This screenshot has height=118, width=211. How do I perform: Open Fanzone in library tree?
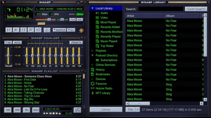click(101, 84)
